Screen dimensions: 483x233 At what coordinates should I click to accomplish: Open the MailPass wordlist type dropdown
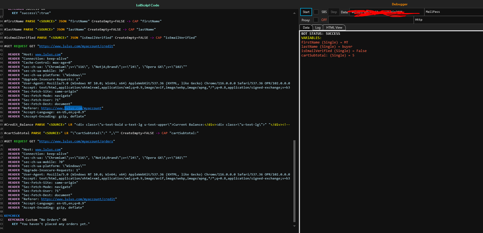(453, 12)
